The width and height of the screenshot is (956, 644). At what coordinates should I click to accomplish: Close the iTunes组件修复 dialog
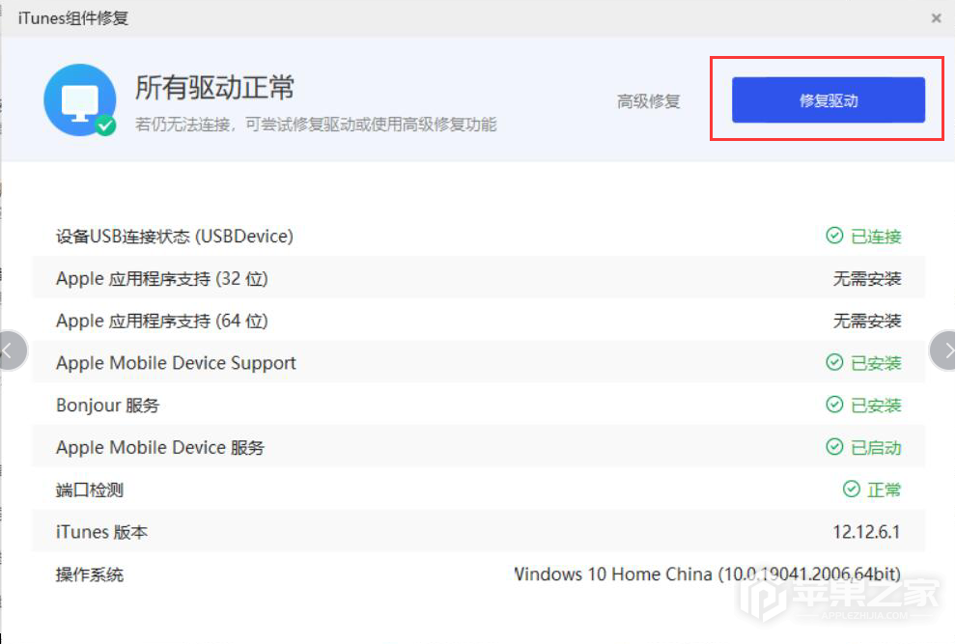[936, 18]
